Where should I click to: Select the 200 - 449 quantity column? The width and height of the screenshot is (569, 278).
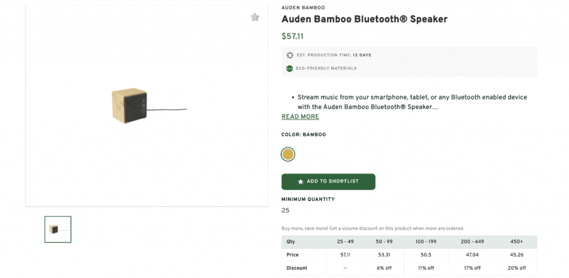pos(471,242)
